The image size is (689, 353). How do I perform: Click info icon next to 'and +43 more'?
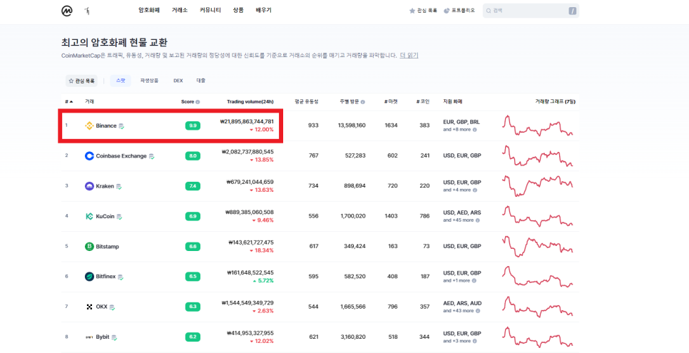[478, 311]
